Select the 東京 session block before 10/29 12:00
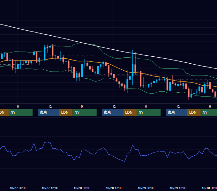This screenshot has width=217, height=191. tap(176, 112)
